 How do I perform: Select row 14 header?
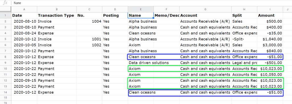click(5, 92)
